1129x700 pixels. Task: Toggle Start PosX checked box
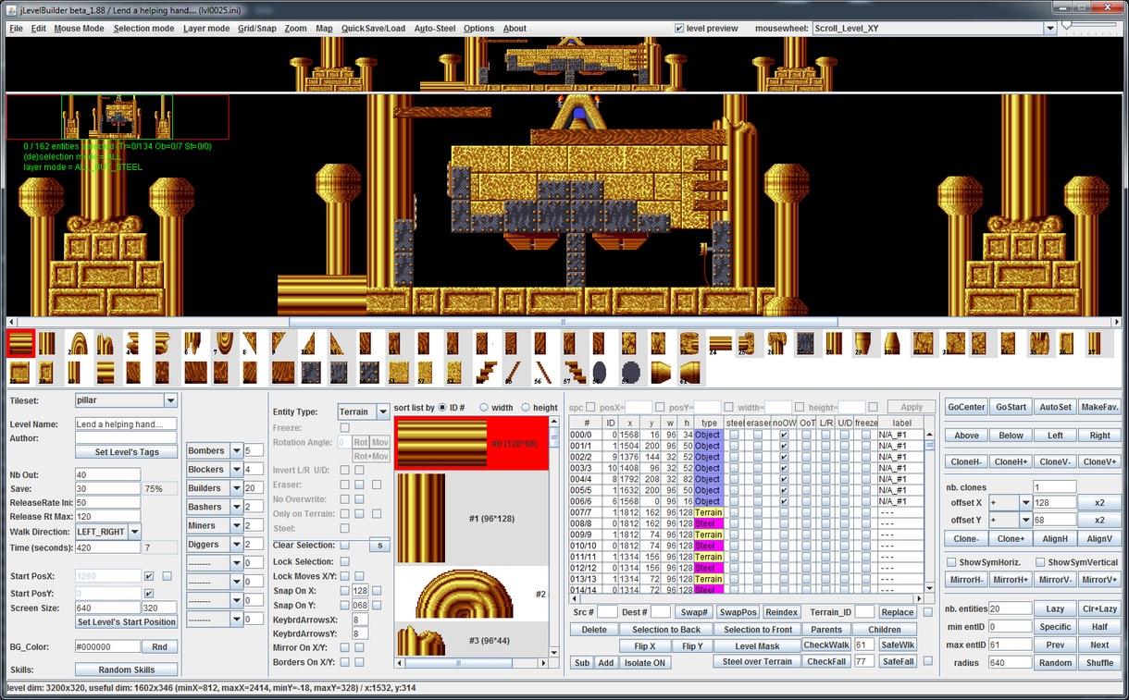point(149,576)
